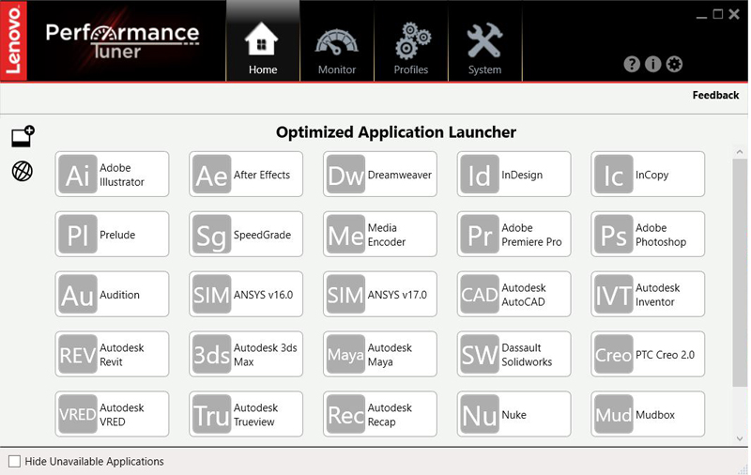Launch Dreamweaver using the Dw tile
This screenshot has height=475, width=751.
point(380,175)
